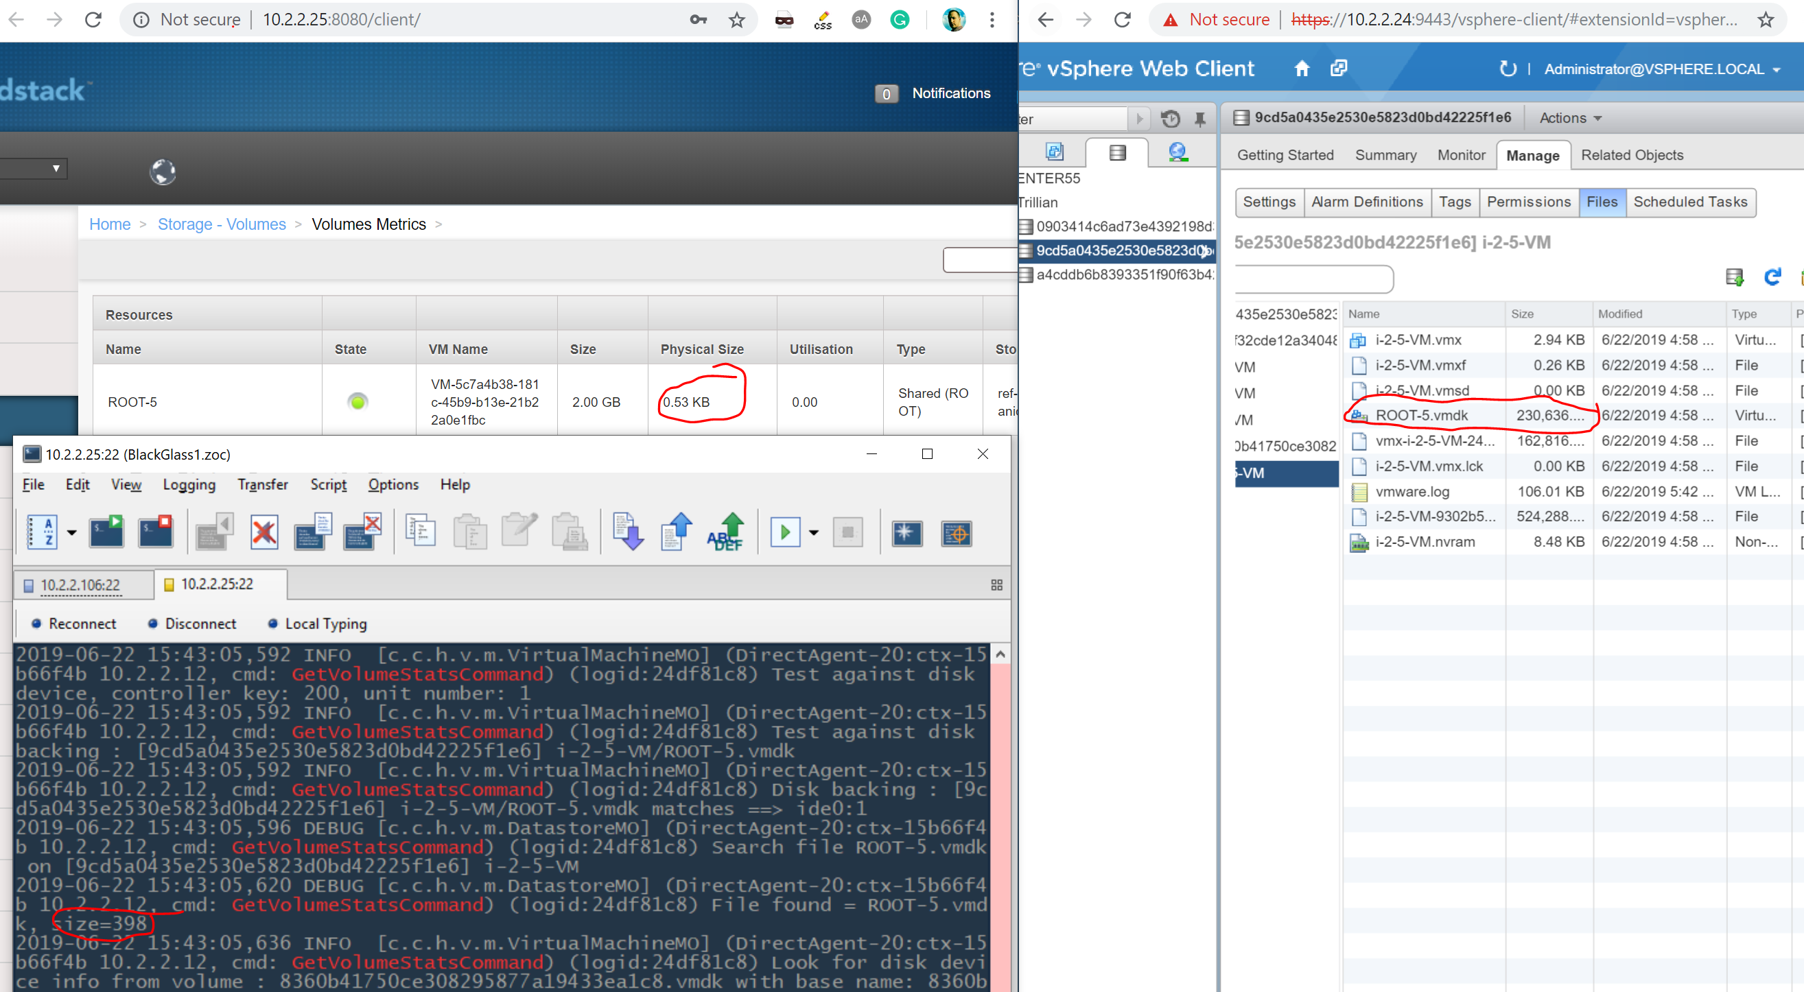Open the vSphere Actions dropdown
Viewport: 1804px width, 992px height.
[x=1569, y=117]
